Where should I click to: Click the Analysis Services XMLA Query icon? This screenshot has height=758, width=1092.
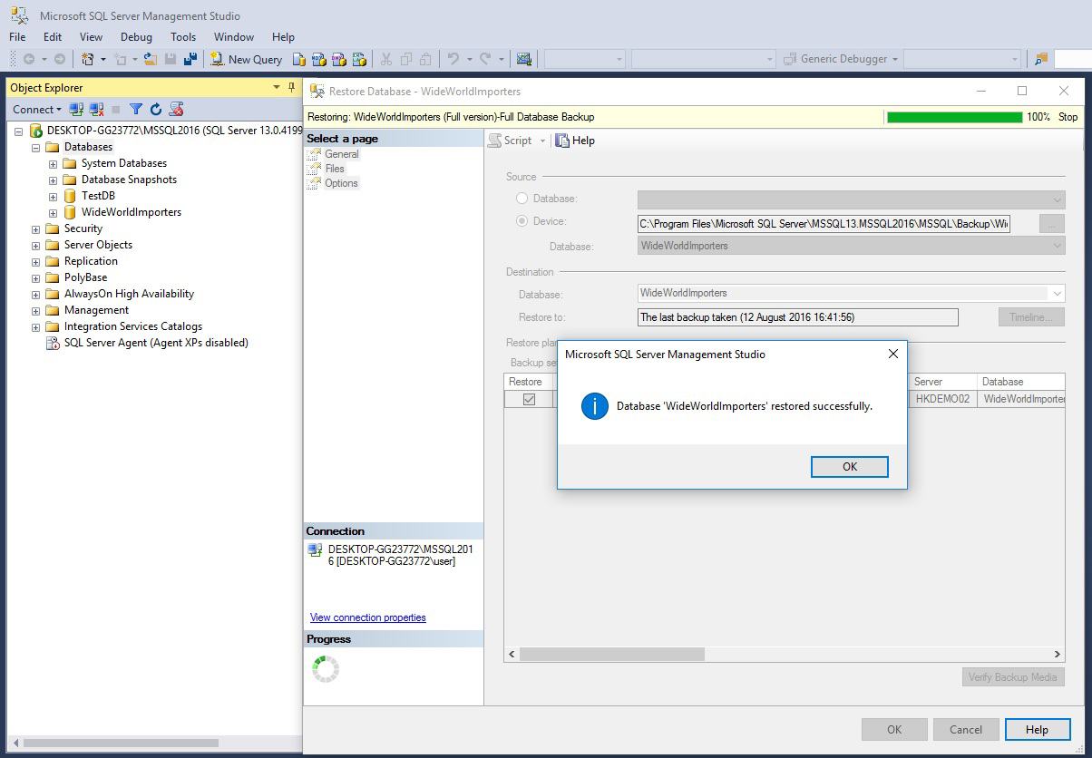tap(359, 59)
